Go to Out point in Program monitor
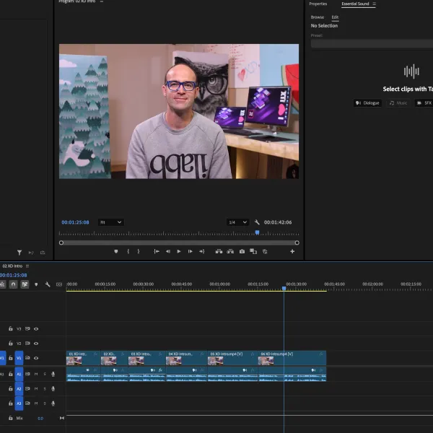This screenshot has width=433, height=433. pyautogui.click(x=201, y=251)
